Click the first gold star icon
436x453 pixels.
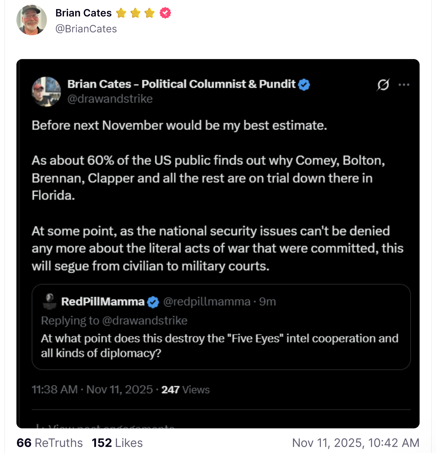coord(121,13)
